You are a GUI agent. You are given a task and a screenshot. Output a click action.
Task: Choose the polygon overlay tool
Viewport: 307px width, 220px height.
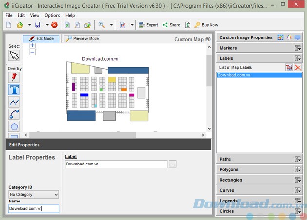click(14, 127)
